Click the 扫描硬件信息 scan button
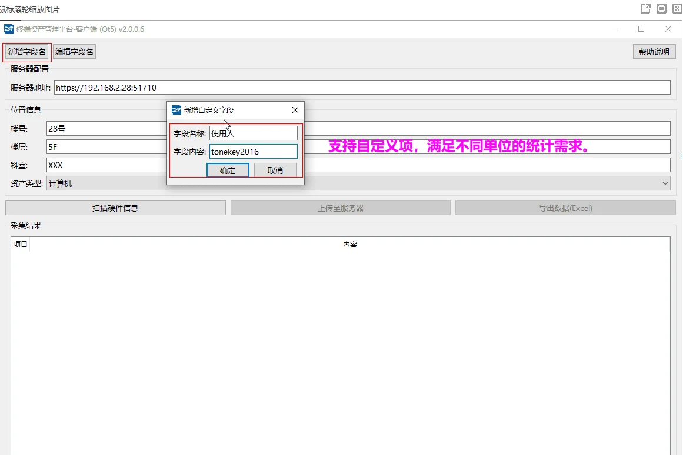 [x=115, y=208]
